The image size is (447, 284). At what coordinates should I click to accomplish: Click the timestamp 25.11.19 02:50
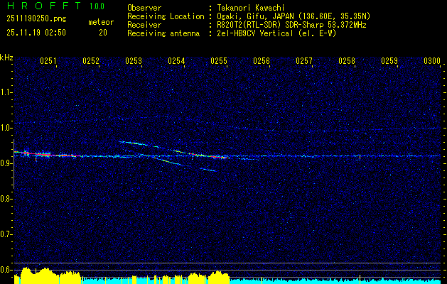coord(36,33)
